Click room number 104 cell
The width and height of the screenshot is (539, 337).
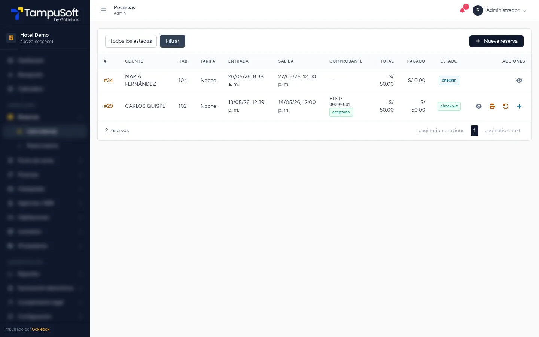point(183,80)
